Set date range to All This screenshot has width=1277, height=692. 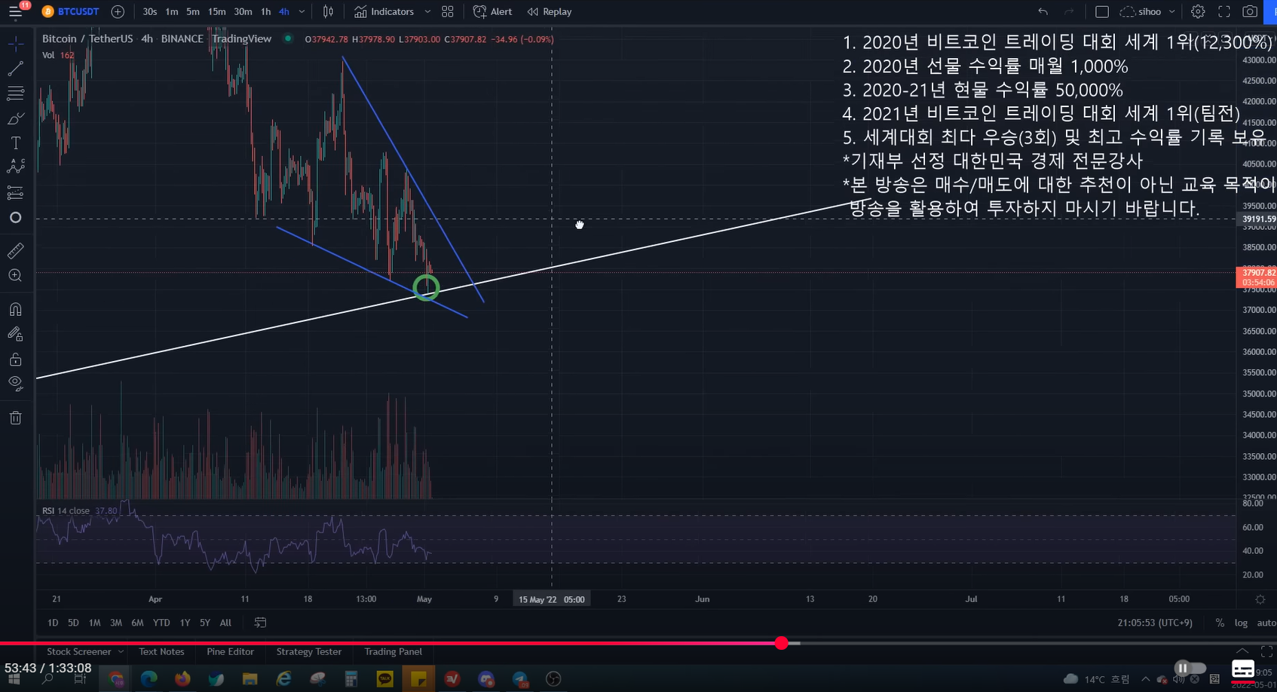[225, 623]
